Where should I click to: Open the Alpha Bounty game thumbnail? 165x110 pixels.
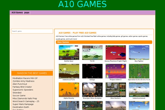pyautogui.click(x=69, y=90)
